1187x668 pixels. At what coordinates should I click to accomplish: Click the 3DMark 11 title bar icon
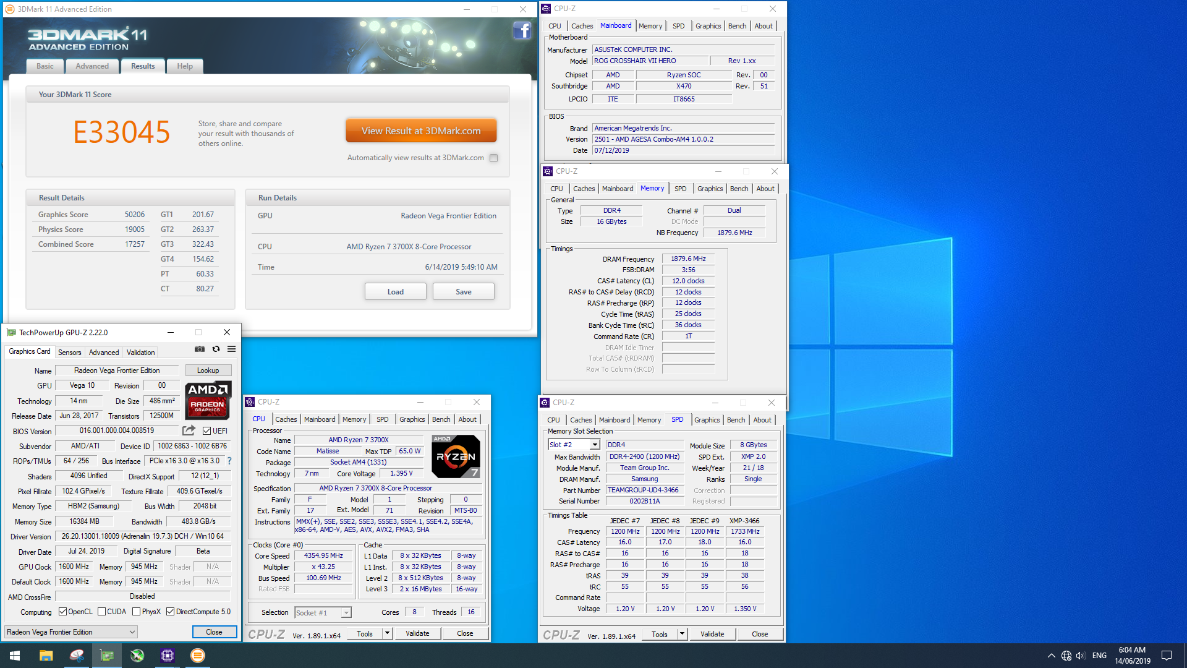(10, 9)
